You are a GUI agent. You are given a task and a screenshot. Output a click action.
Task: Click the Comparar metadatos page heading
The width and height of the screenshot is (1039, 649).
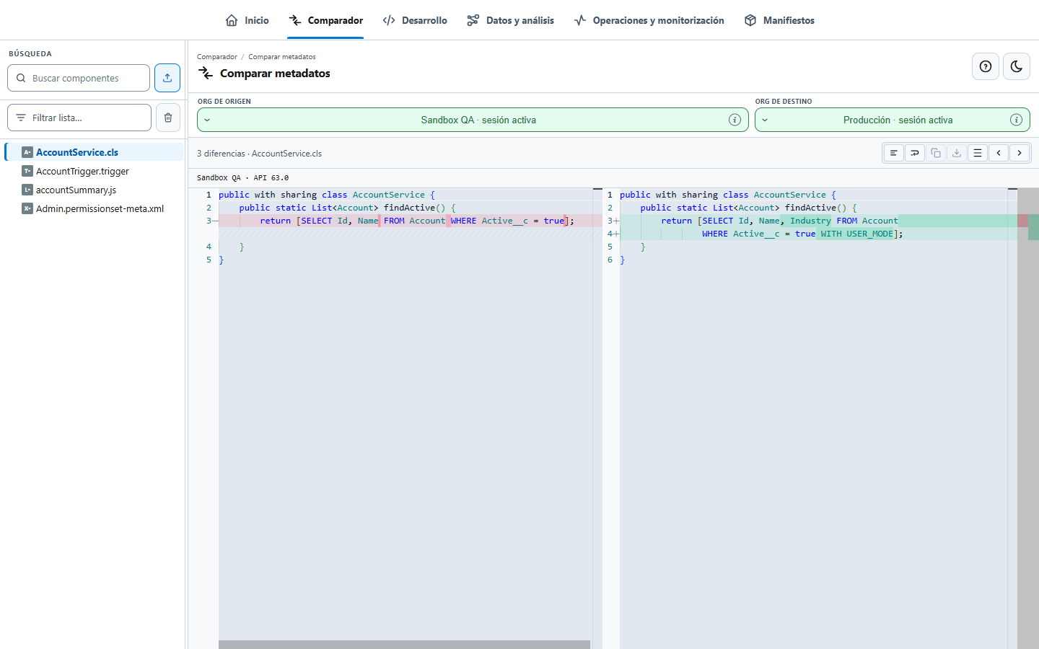[x=275, y=74]
